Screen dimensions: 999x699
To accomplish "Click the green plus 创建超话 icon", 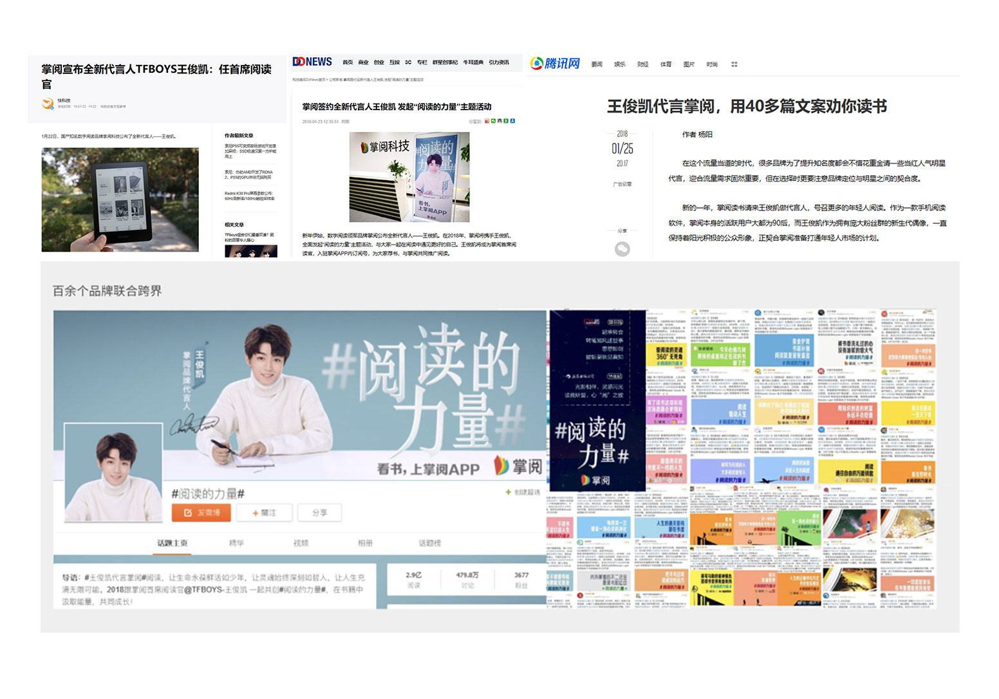I will tap(509, 492).
